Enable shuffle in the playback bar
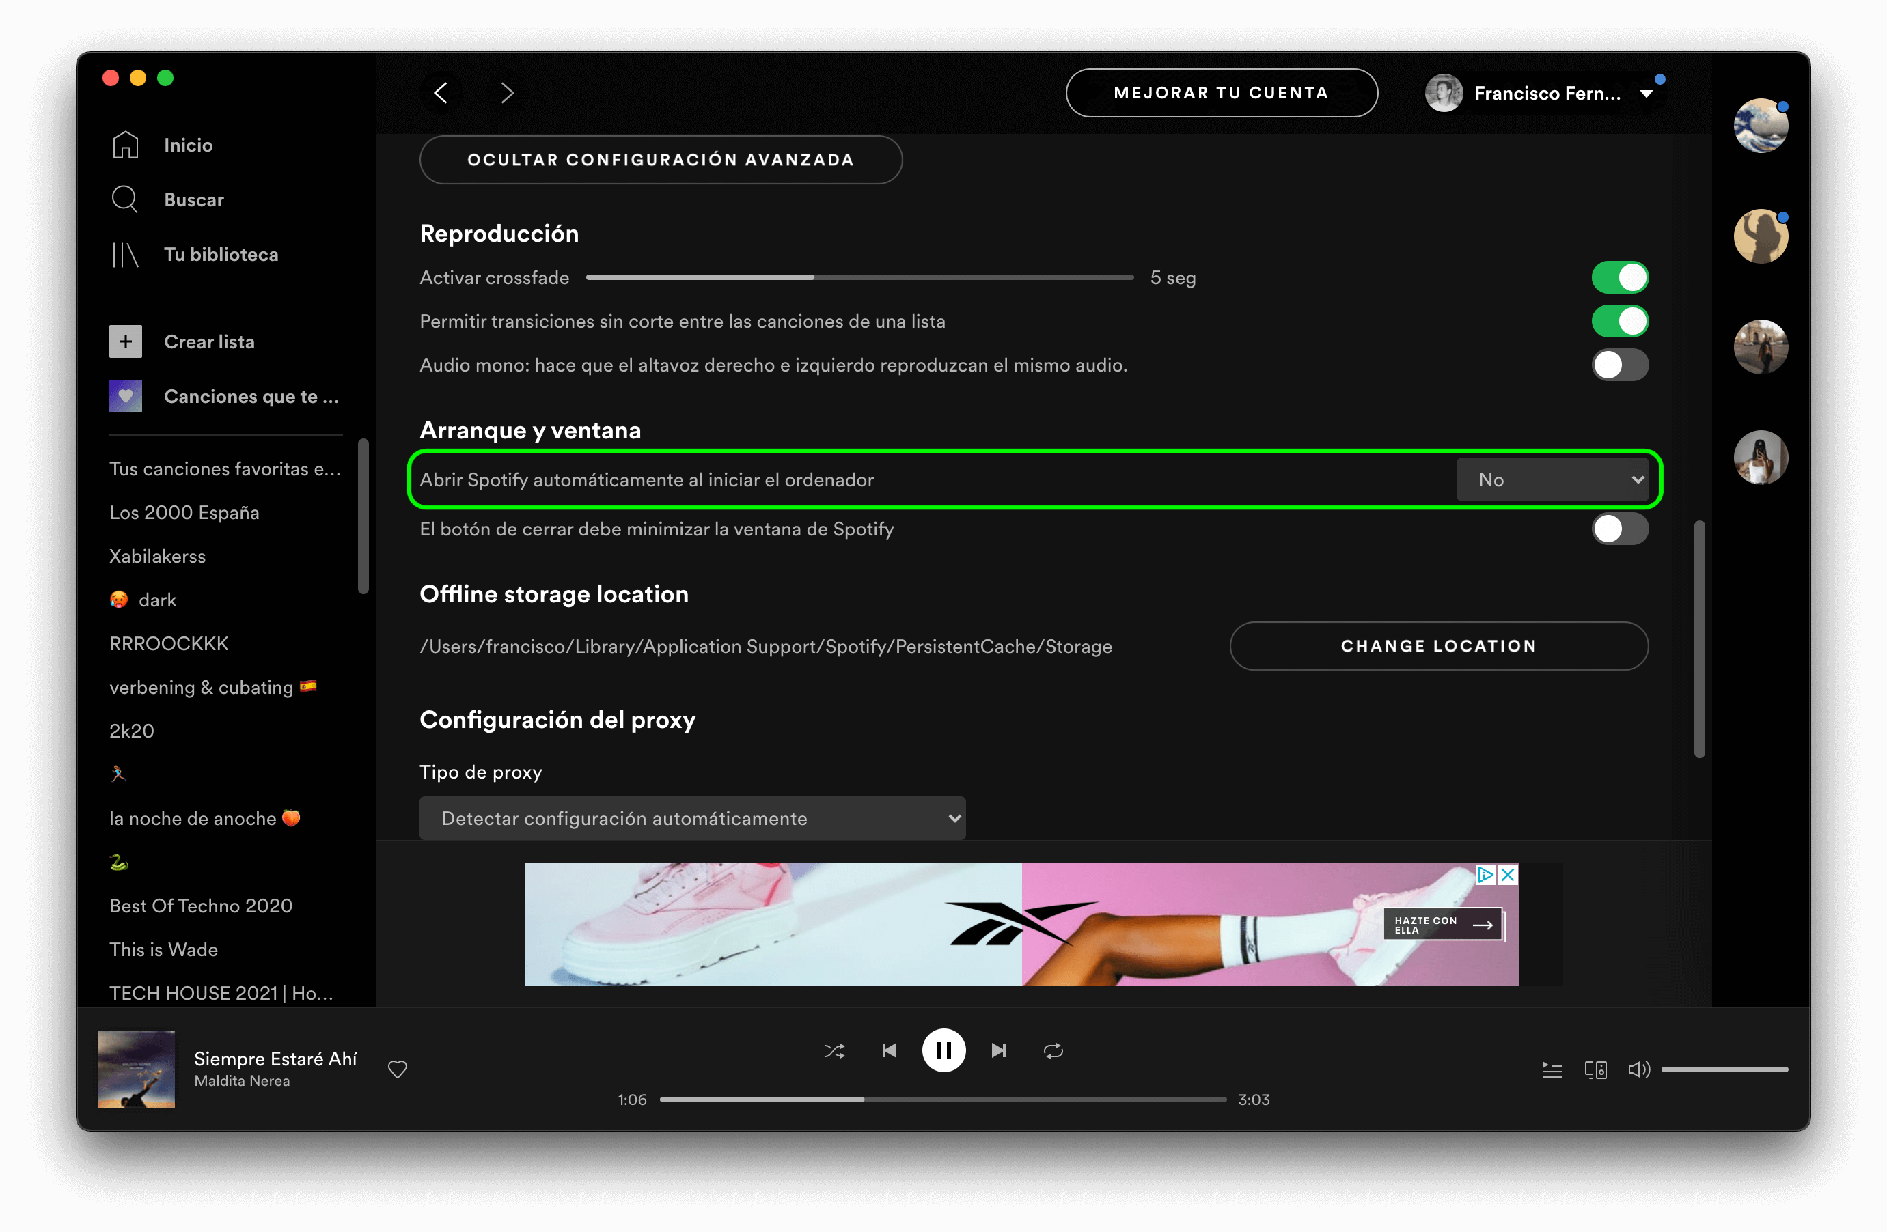Image resolution: width=1887 pixels, height=1232 pixels. [834, 1050]
